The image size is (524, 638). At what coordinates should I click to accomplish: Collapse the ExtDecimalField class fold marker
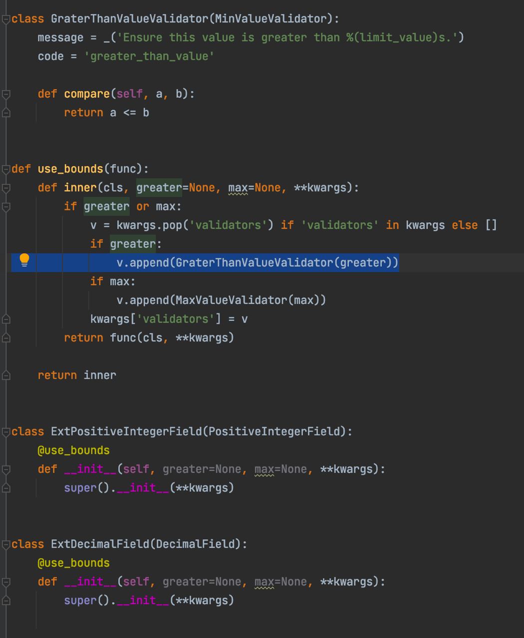tap(6, 544)
